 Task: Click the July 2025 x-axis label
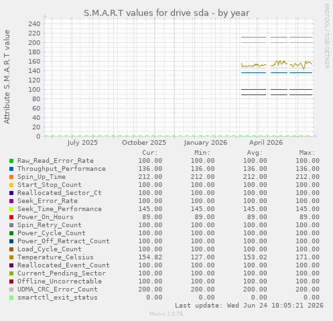(82, 143)
